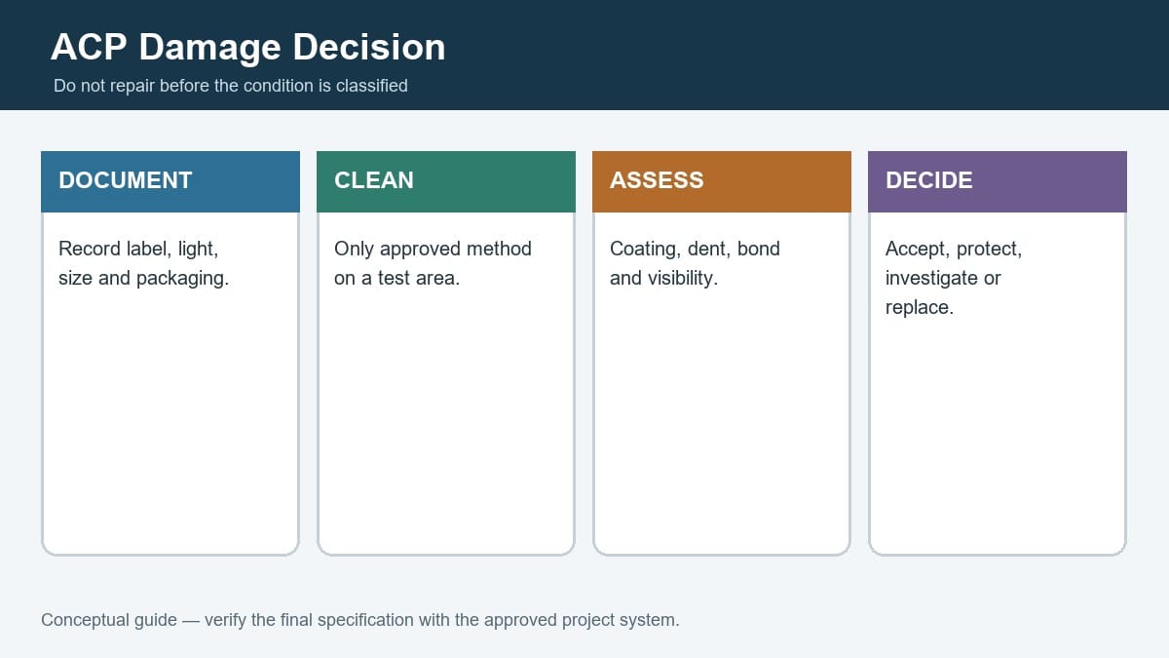Click the word 'DECIDE' in the purple header
Screen dimensions: 1169x658
coord(929,180)
